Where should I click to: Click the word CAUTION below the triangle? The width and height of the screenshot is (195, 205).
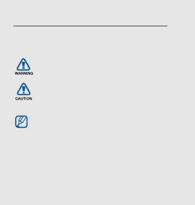[x=24, y=99]
